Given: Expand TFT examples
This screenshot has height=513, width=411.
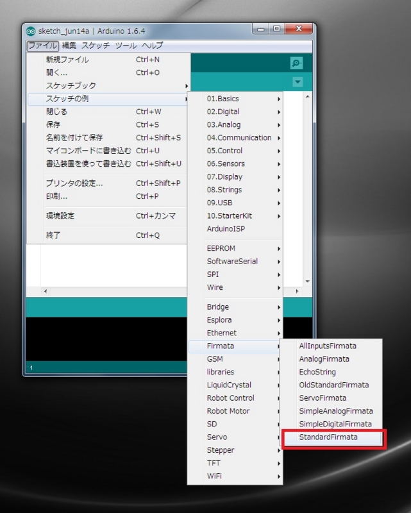Looking at the screenshot, I should click(x=235, y=463).
